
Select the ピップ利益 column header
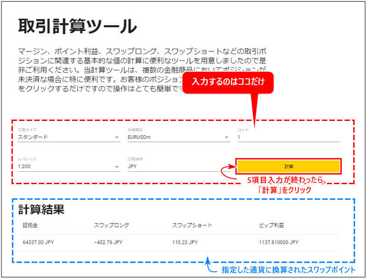click(x=271, y=225)
